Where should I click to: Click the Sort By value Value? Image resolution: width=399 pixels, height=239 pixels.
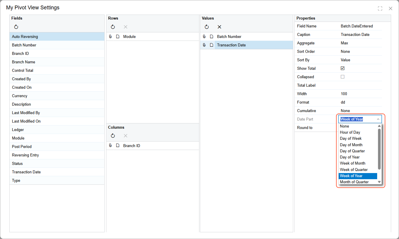click(345, 60)
